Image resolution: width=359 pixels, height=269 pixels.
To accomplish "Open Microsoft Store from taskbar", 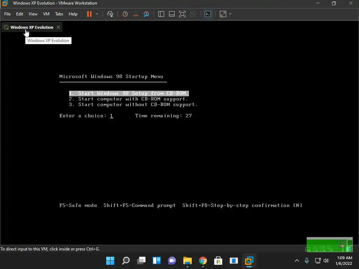I will click(x=218, y=261).
